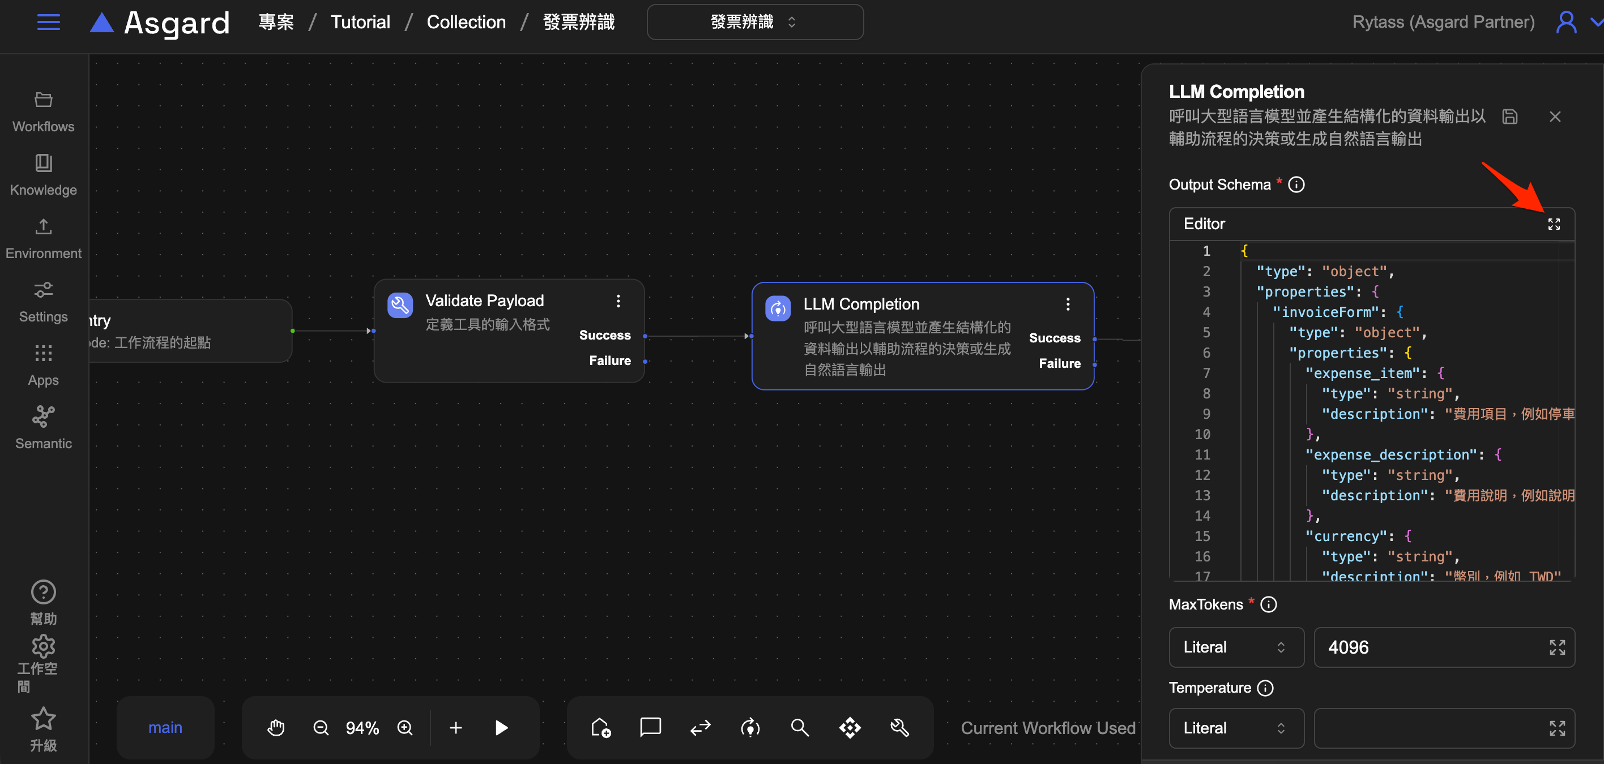Click the Tutorial breadcrumb link
Screen dimensions: 1604x764
click(360, 23)
